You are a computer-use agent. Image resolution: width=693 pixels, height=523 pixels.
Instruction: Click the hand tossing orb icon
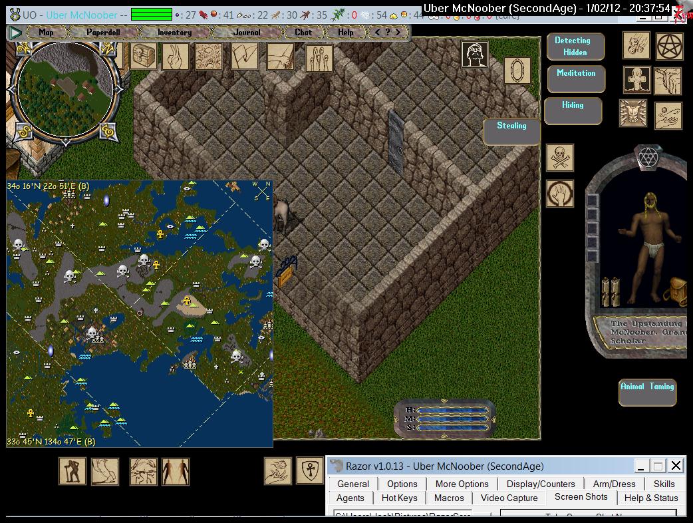pyautogui.click(x=668, y=115)
